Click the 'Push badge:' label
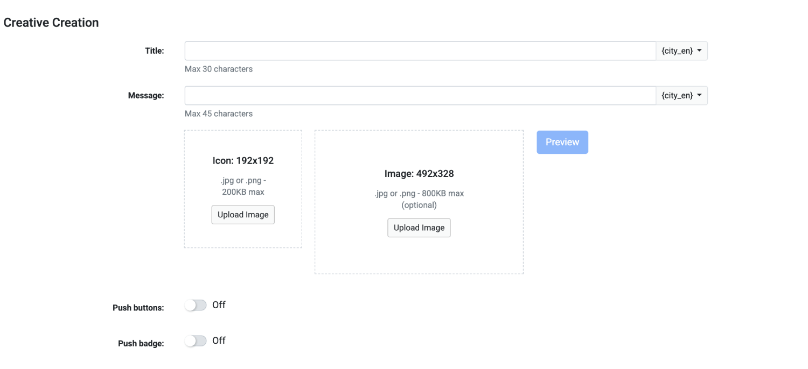 tap(141, 344)
